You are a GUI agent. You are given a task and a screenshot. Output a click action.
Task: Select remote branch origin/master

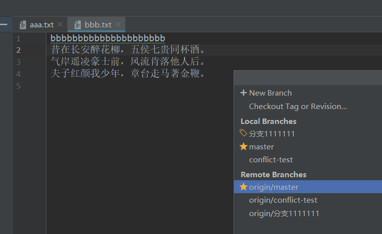308,187
